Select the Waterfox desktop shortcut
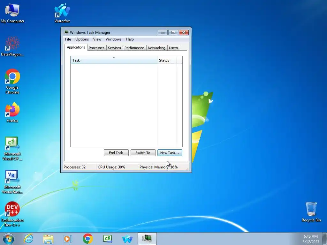The height and width of the screenshot is (245, 327). point(62,13)
